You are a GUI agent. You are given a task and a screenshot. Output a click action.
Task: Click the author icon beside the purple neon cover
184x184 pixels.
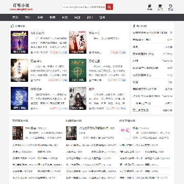32,53
